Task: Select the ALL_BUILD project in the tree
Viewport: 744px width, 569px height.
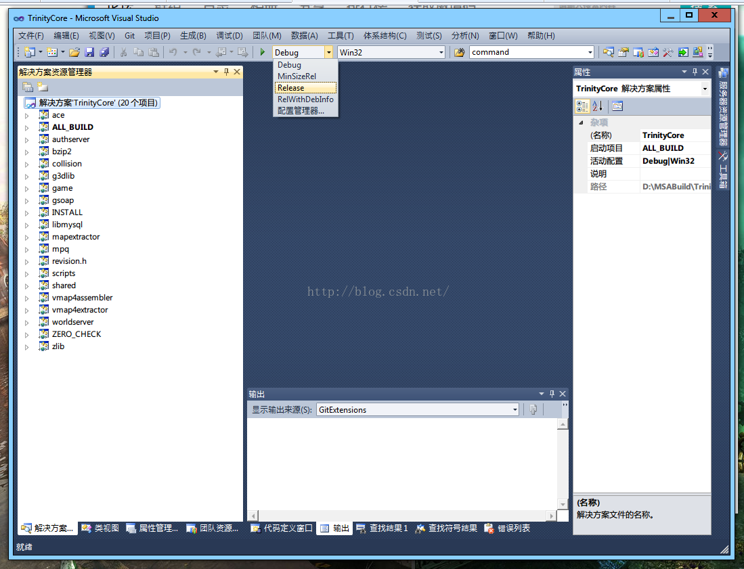Action: coord(72,127)
